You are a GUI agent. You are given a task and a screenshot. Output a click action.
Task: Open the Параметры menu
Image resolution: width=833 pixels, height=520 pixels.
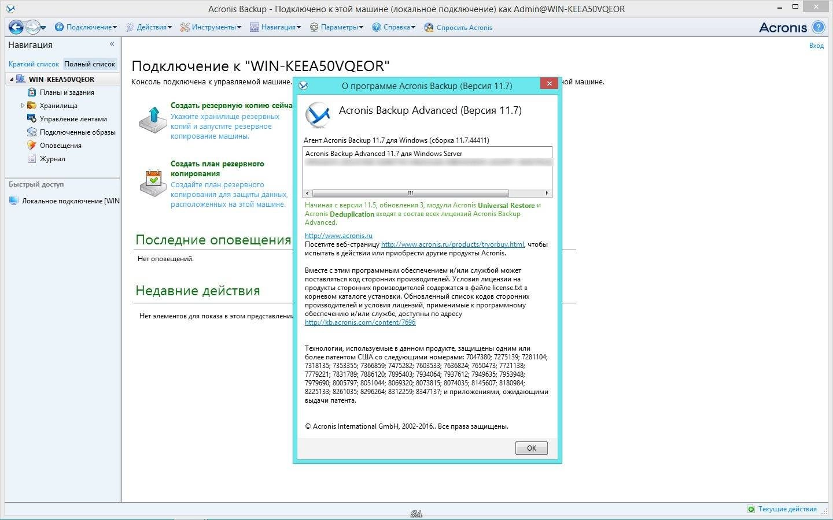[337, 27]
